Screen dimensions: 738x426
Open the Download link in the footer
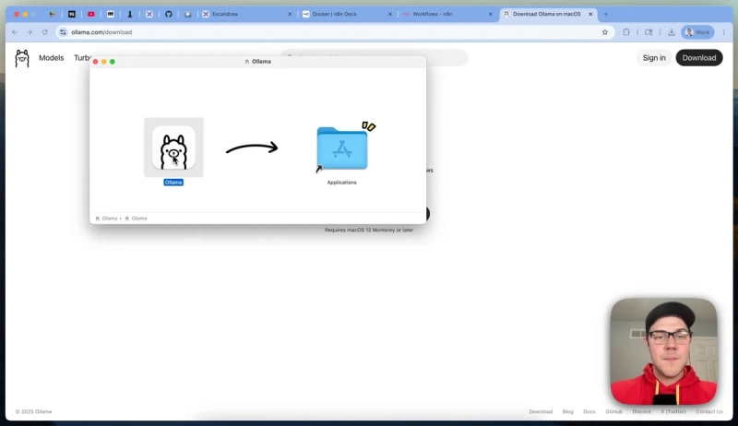541,411
